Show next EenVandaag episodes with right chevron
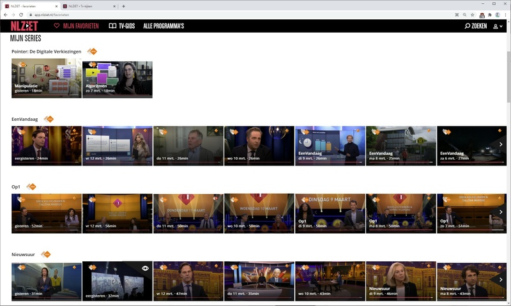This screenshot has width=511, height=306. [501, 144]
